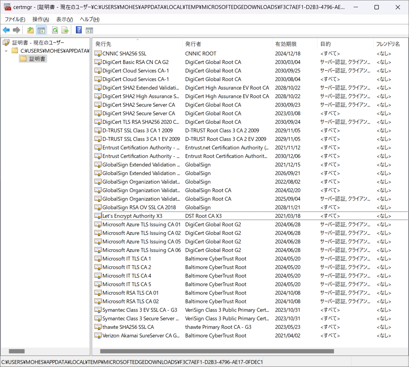Screen dimensions: 409x367
Task: Click issuer CNNIC ROOT cell
Action: pyautogui.click(x=201, y=54)
